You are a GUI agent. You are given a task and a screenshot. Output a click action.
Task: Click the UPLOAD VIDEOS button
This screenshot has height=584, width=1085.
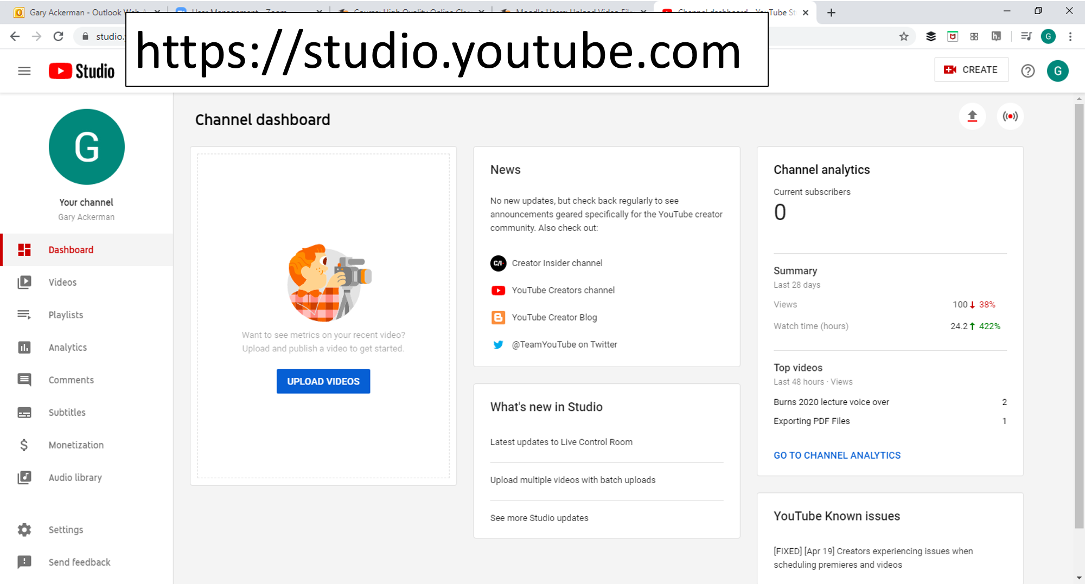tap(323, 381)
